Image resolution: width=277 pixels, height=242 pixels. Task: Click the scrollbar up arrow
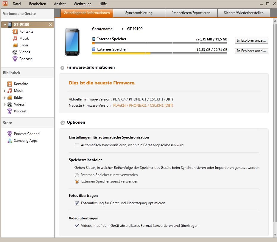pyautogui.click(x=275, y=21)
